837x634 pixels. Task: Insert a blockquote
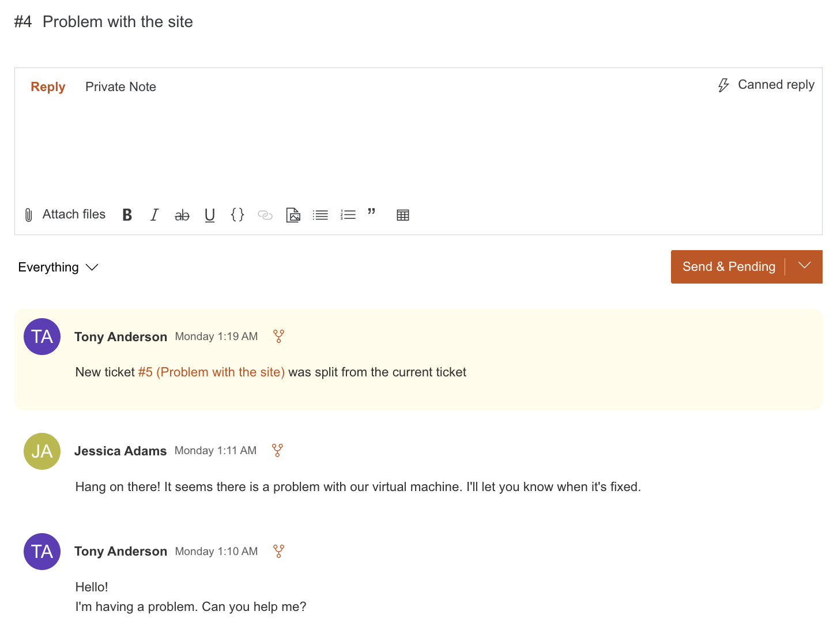[372, 213]
